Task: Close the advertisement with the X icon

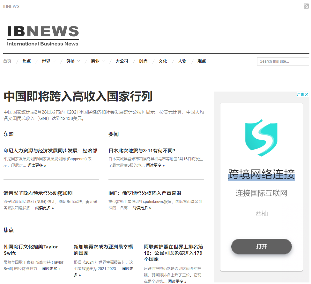Action: [307, 94]
